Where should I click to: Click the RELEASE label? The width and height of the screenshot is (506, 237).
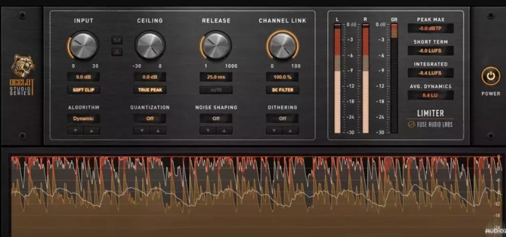pos(216,21)
